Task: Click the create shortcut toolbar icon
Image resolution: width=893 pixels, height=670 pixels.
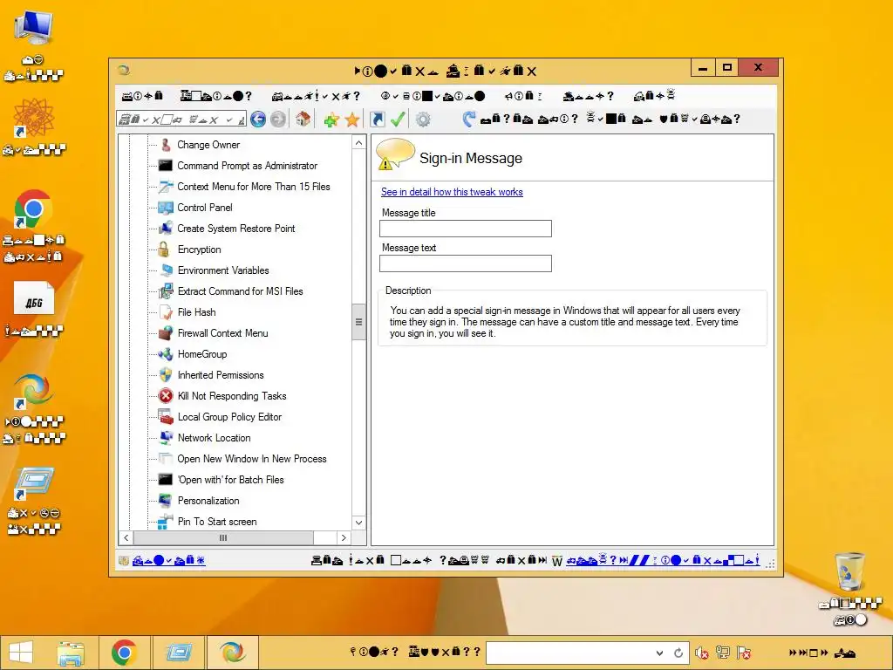Action: [x=377, y=119]
